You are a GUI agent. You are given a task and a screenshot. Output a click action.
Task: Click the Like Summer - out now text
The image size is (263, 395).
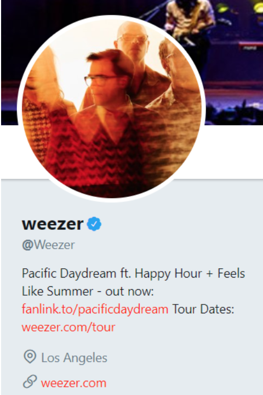(88, 291)
